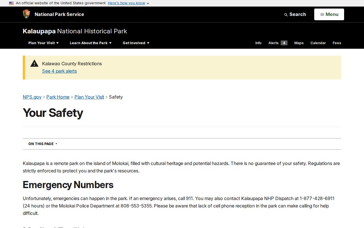
Task: Click the See 4 park alerts link
Action: [x=59, y=71]
